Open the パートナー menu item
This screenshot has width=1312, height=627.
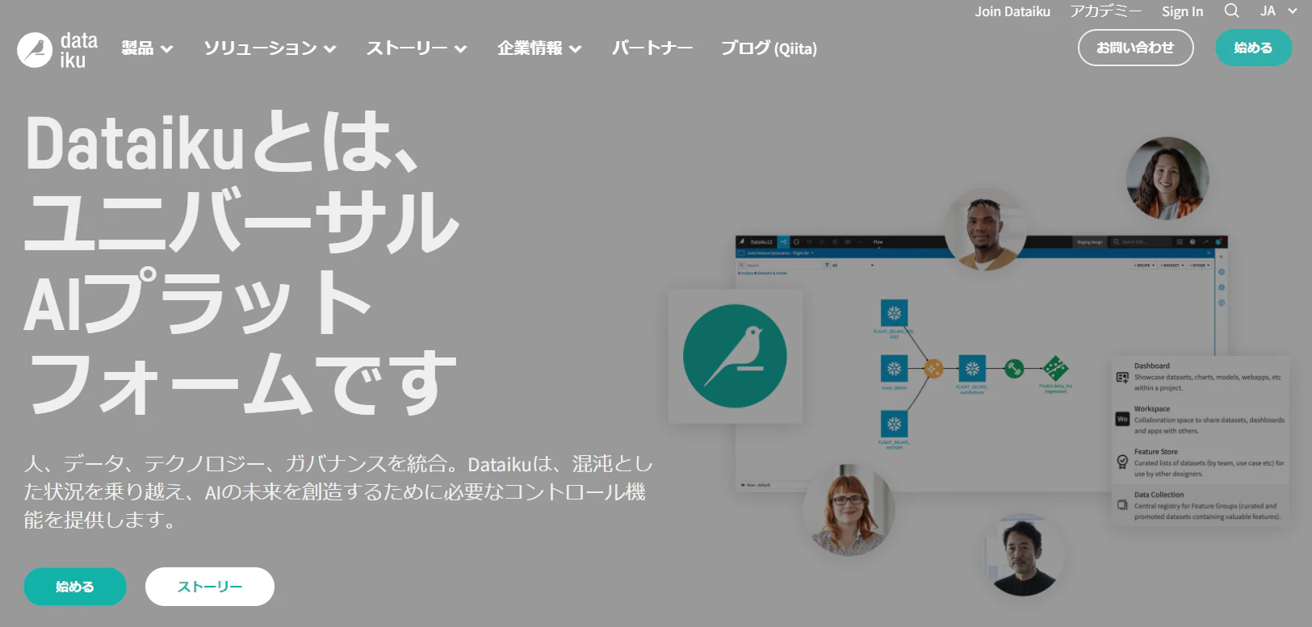[652, 48]
